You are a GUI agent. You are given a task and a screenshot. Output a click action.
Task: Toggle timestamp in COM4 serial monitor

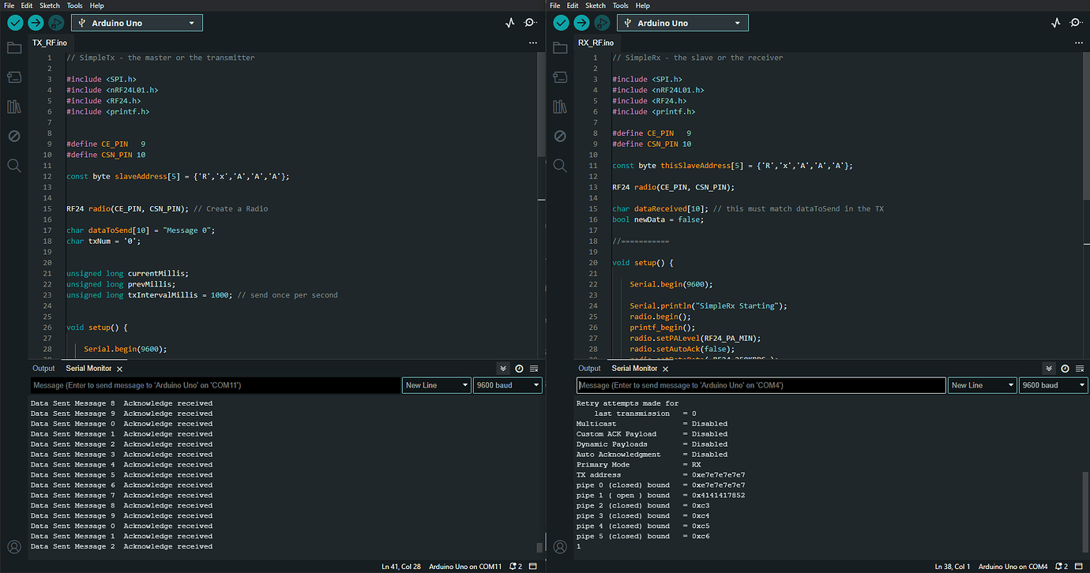[x=1065, y=369]
